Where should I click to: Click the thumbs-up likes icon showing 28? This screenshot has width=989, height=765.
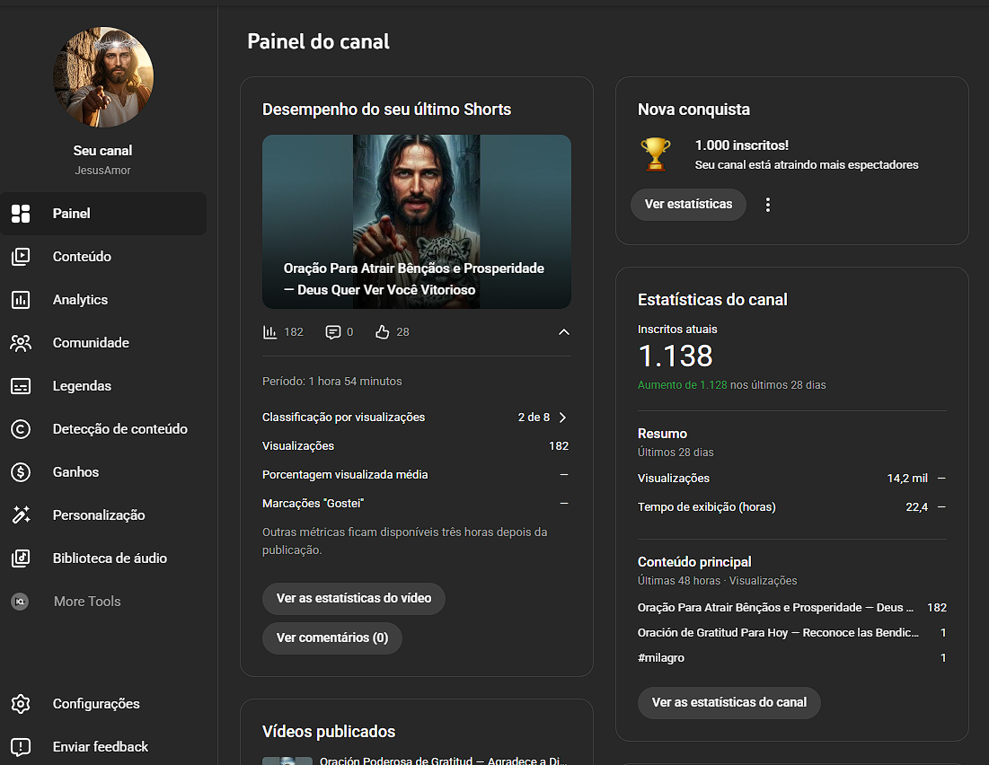click(383, 332)
